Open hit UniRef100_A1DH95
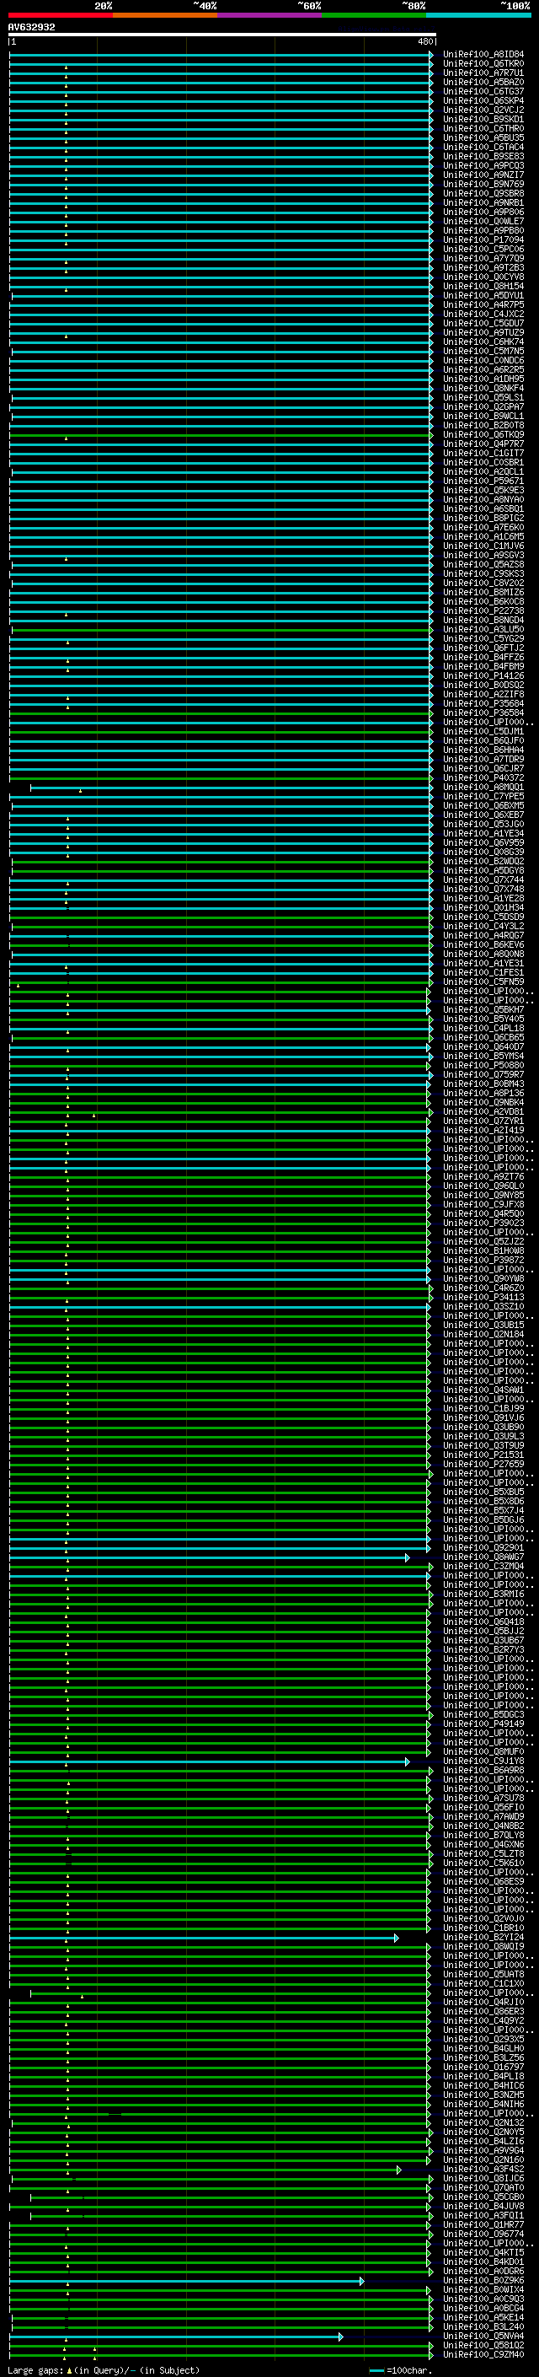 point(483,379)
